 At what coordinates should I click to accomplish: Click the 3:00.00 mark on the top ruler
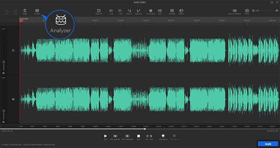247,21
